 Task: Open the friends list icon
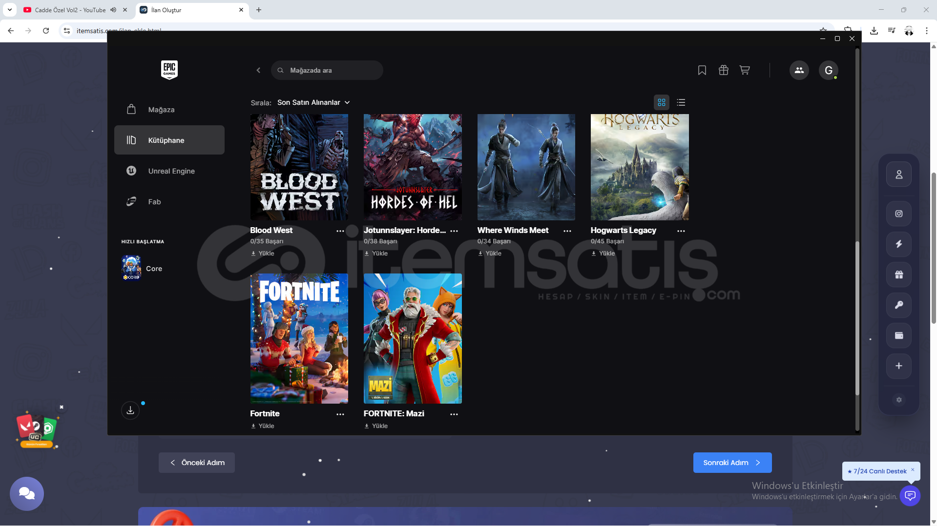tap(799, 70)
